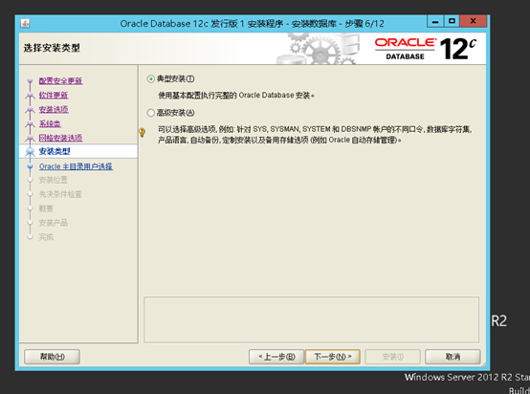Click the lightbulb hint icon beside 高级安装
Viewport: 530px width, 394px height.
(x=142, y=132)
